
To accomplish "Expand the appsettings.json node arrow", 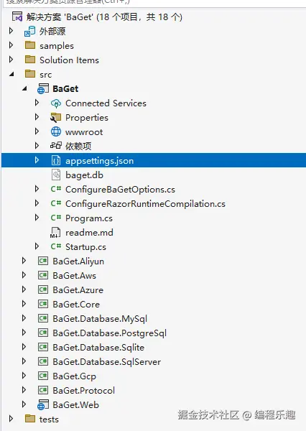I will pos(37,160).
